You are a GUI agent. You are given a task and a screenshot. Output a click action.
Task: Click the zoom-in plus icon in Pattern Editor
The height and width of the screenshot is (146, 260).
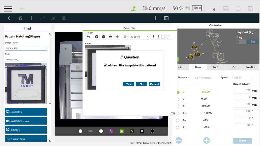pyautogui.click(x=97, y=37)
